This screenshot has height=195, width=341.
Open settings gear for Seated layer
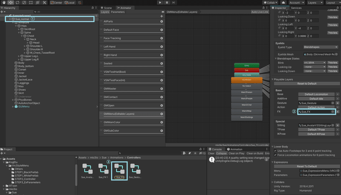(162, 63)
